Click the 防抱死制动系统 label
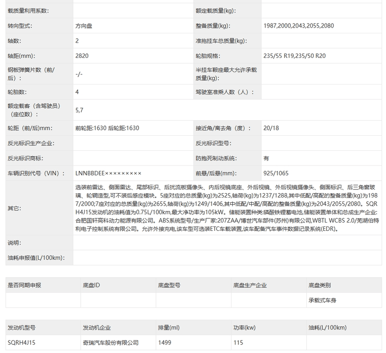 coord(216,158)
